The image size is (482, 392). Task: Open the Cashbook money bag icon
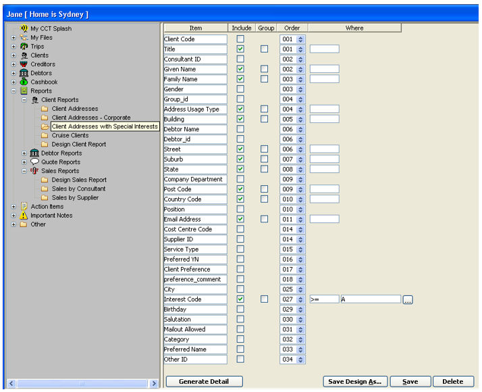(x=24, y=82)
